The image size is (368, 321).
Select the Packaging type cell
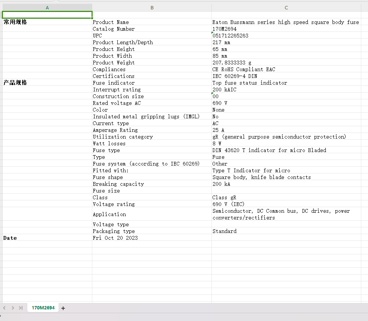coord(152,231)
